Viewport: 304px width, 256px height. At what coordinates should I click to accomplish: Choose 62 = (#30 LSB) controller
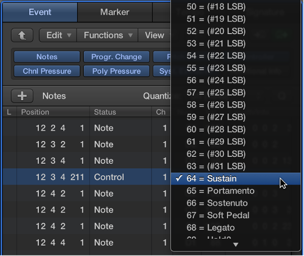235,154
